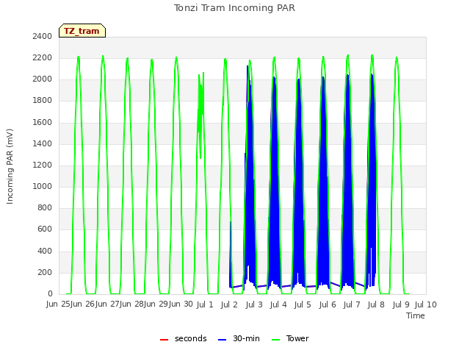Select the '30-min' legend label
Viewport: 470px width, 353px height.
pos(246,338)
